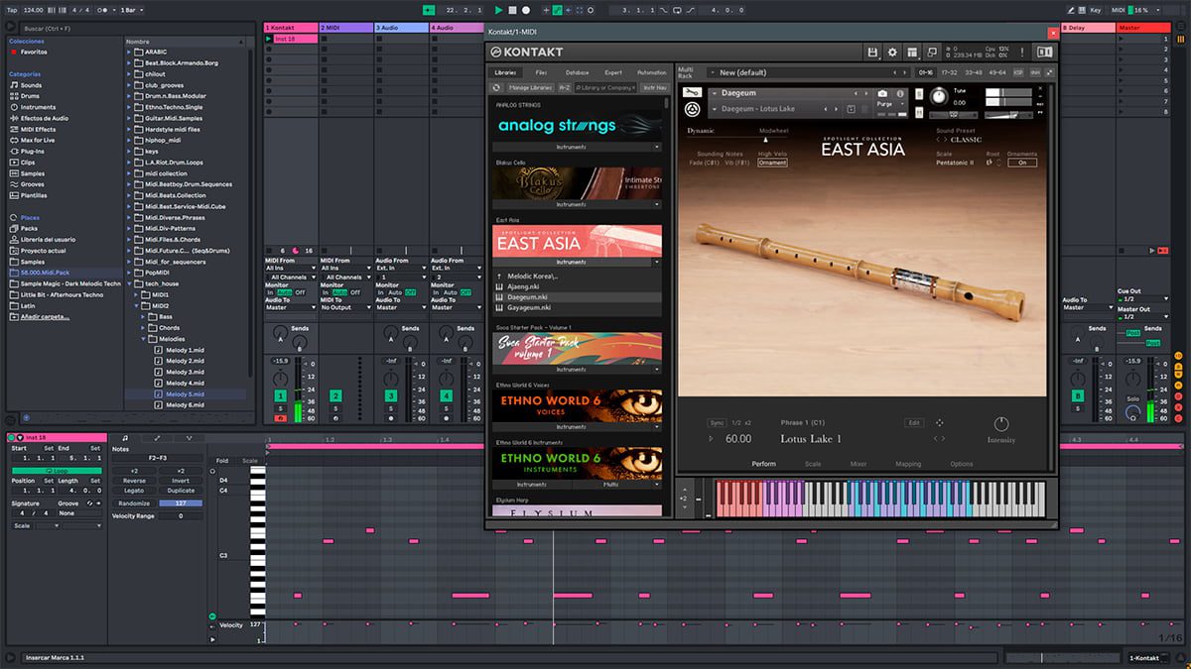Screen dimensions: 1191x669
Task: Click the instrument wrench edit icon
Action: pos(692,93)
